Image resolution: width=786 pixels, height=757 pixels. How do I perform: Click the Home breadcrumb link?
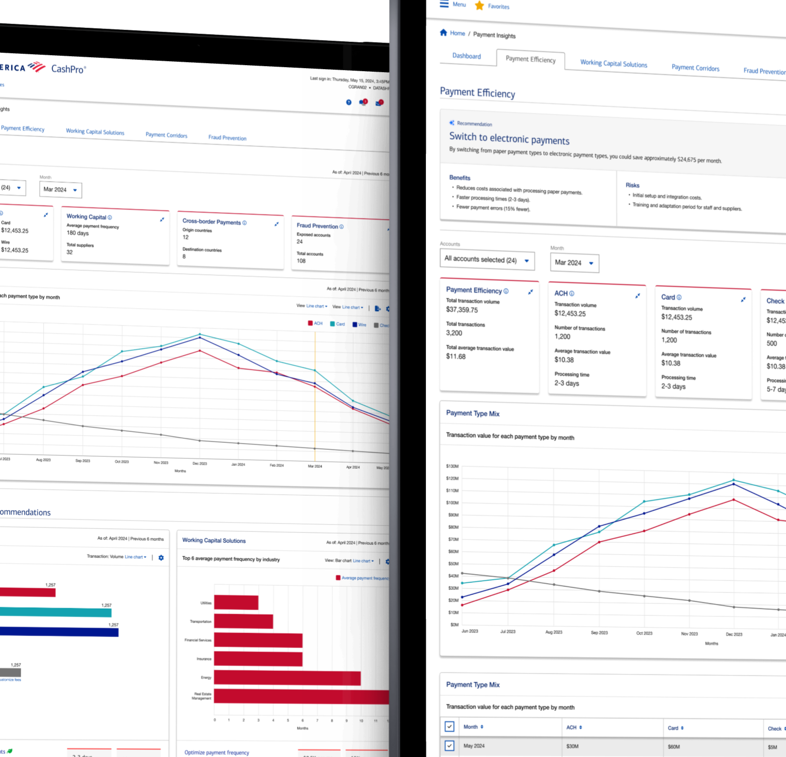(x=457, y=33)
